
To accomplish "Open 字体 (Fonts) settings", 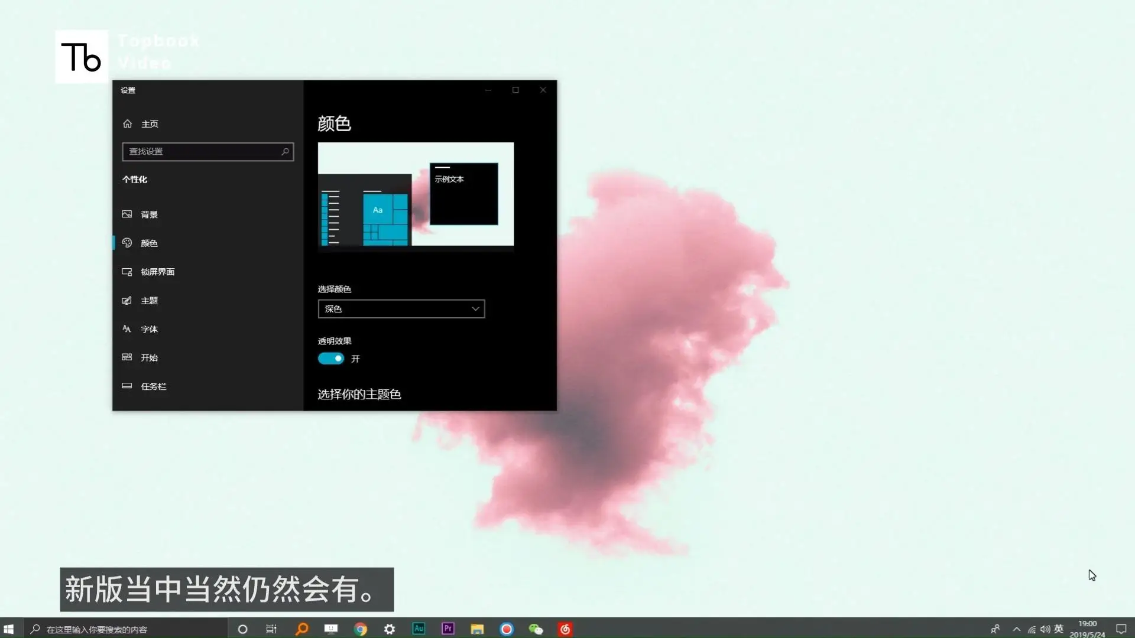I will pyautogui.click(x=148, y=328).
